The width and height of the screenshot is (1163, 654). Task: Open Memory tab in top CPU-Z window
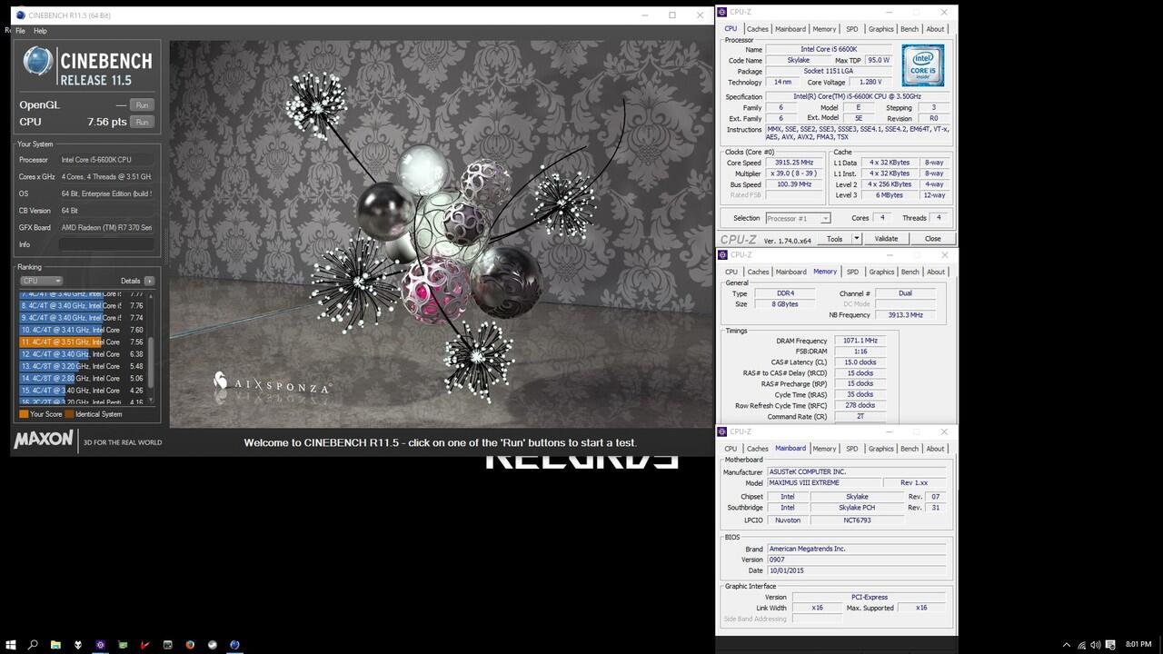click(x=824, y=29)
